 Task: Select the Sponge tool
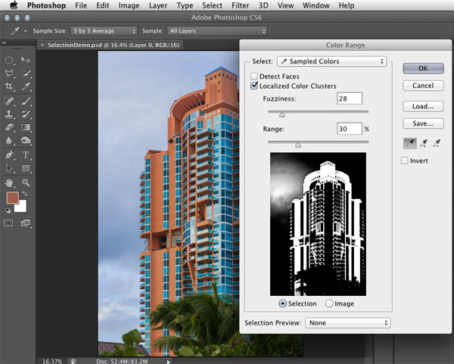26,141
